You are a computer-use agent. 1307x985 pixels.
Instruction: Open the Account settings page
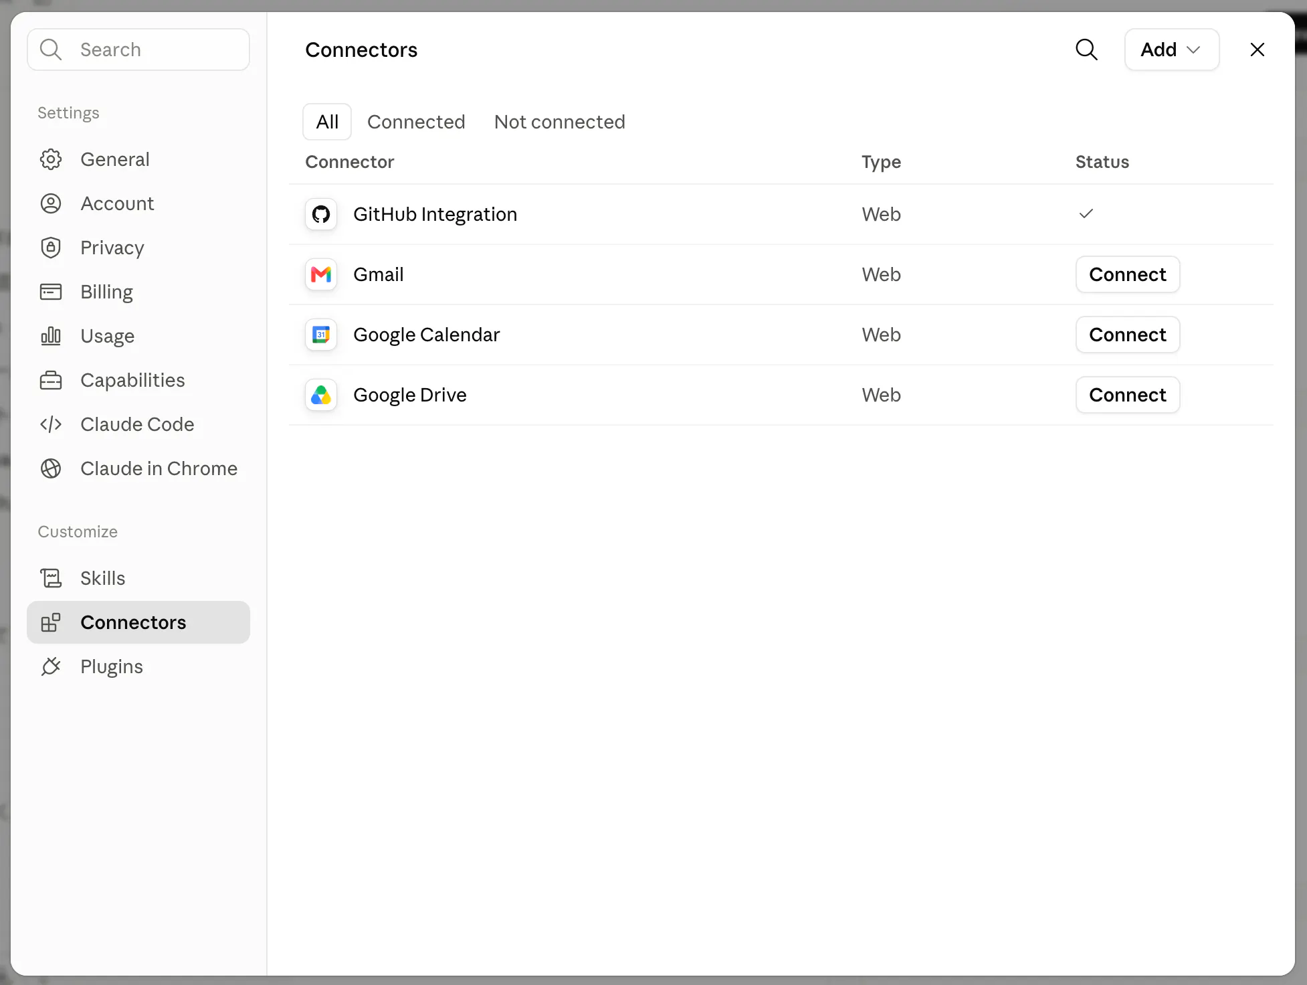(x=138, y=203)
